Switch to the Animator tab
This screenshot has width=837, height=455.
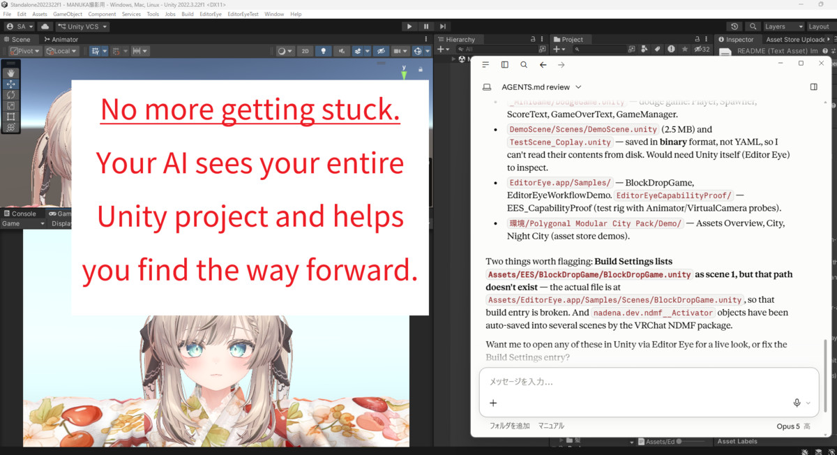point(61,40)
